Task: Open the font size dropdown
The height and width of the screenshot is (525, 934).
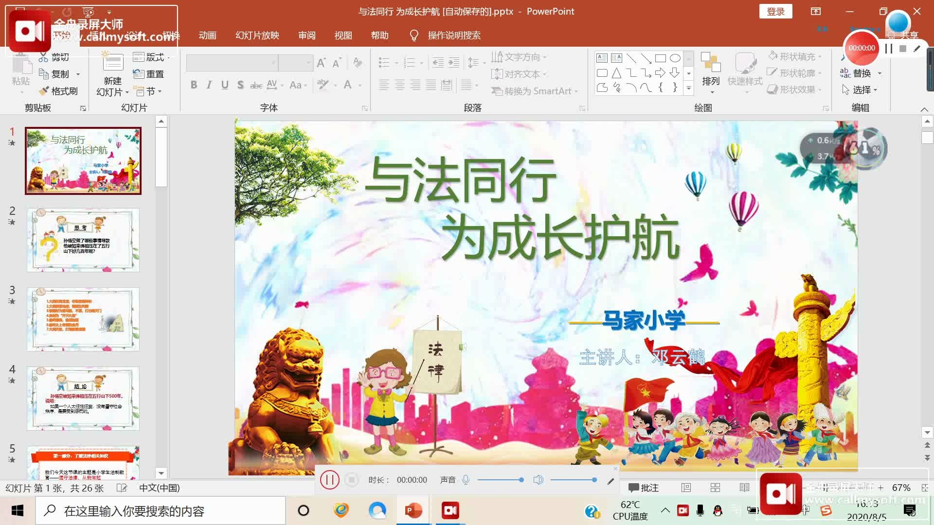Action: (308, 63)
